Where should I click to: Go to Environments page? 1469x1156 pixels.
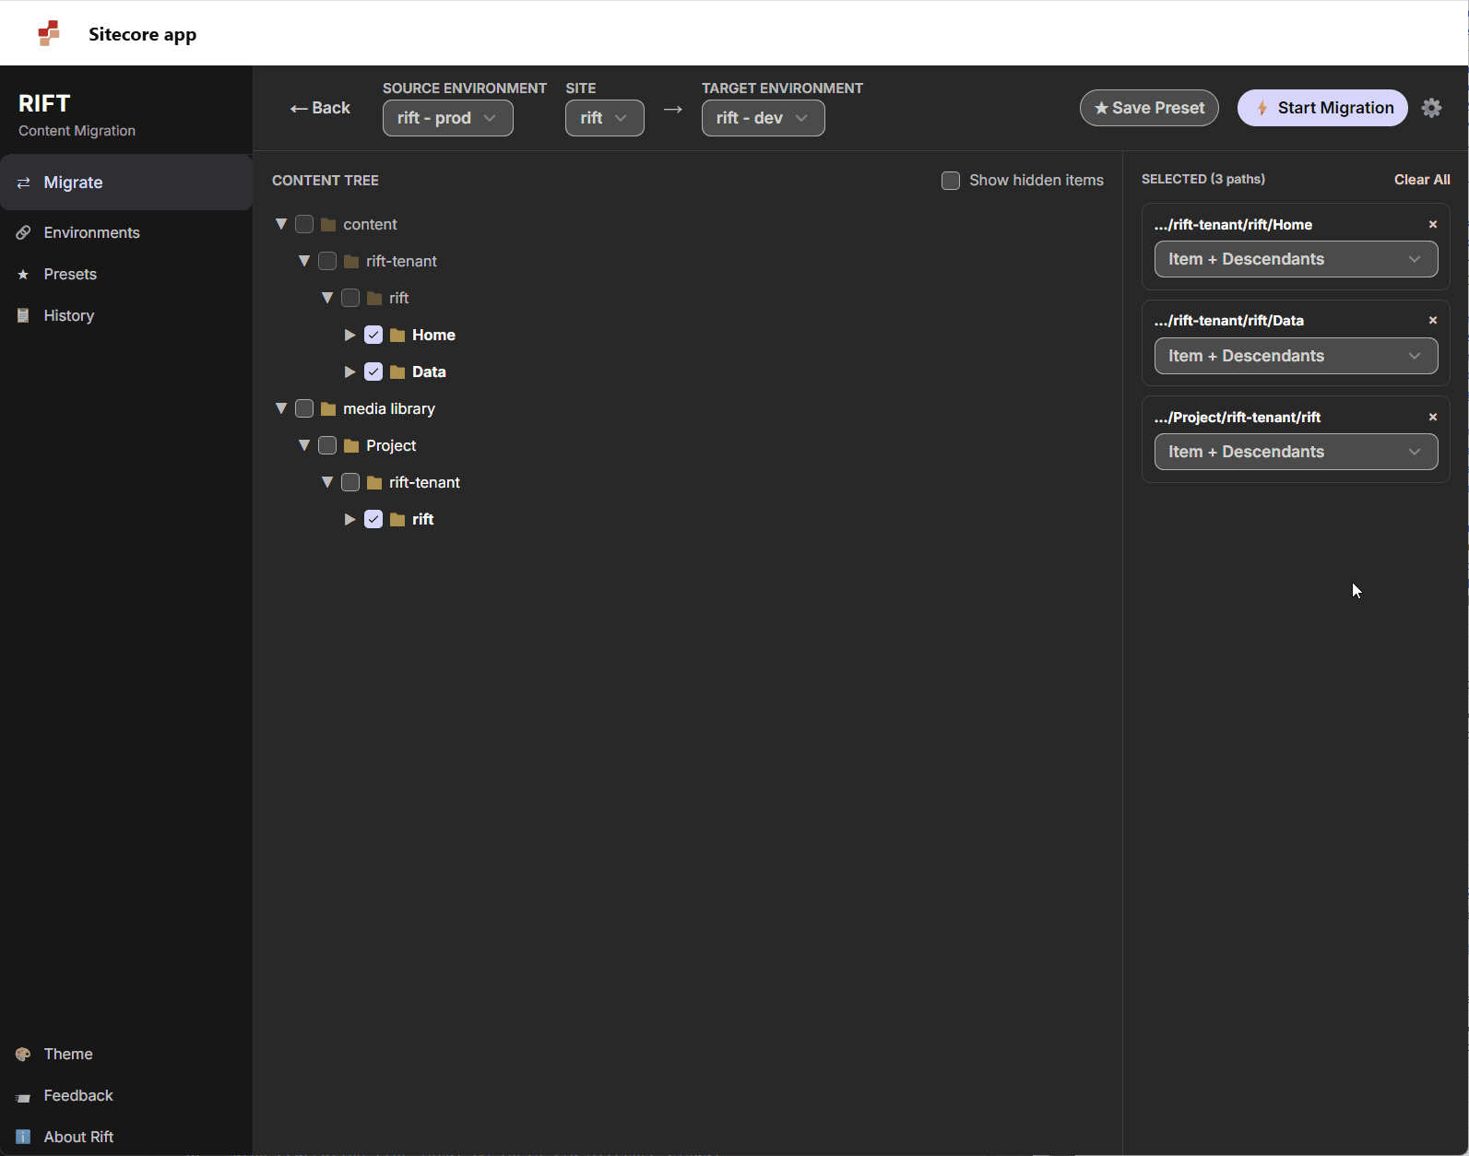[126, 232]
